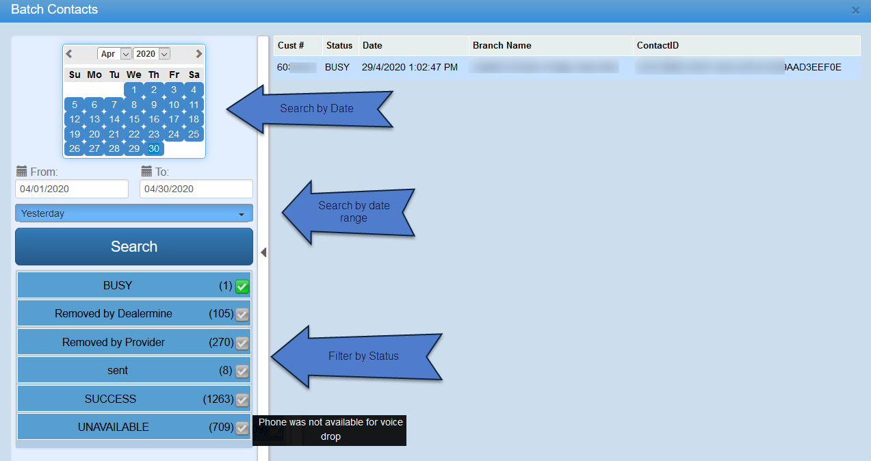Click calendar icon next to From
871x461 pixels.
click(x=21, y=172)
